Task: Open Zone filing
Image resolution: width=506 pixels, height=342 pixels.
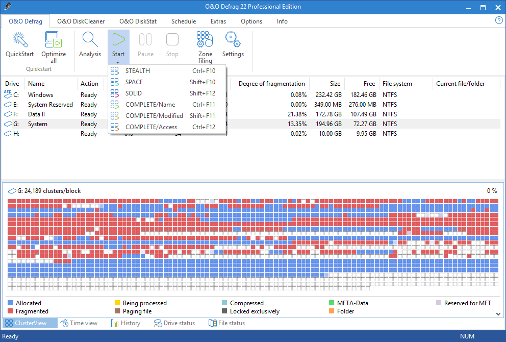Action: [205, 47]
